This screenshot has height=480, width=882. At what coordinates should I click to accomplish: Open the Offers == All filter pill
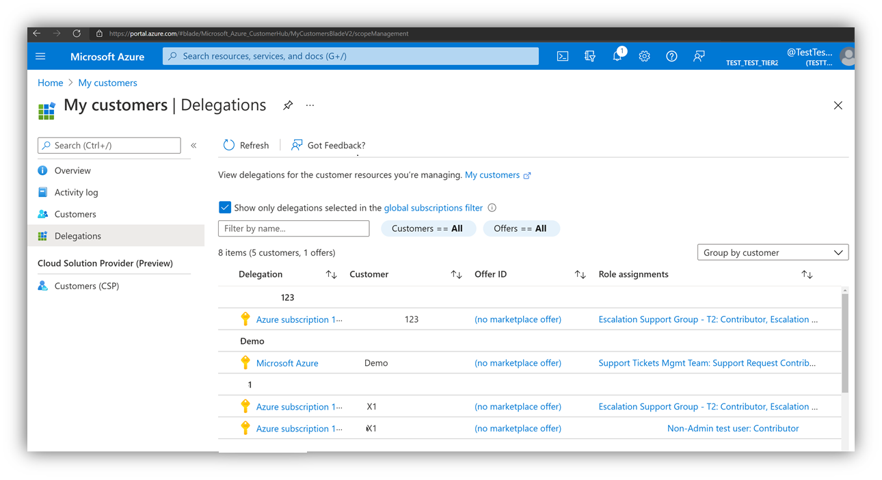[x=521, y=228]
